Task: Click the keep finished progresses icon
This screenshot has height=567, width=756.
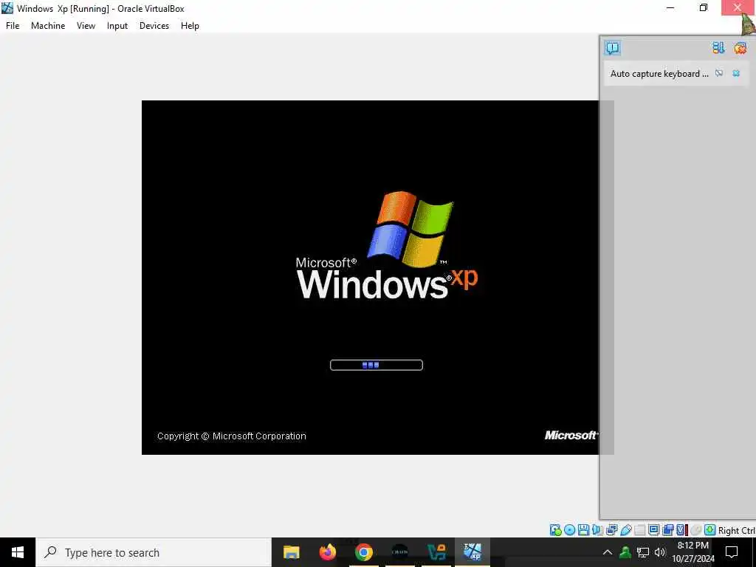Action: point(718,48)
